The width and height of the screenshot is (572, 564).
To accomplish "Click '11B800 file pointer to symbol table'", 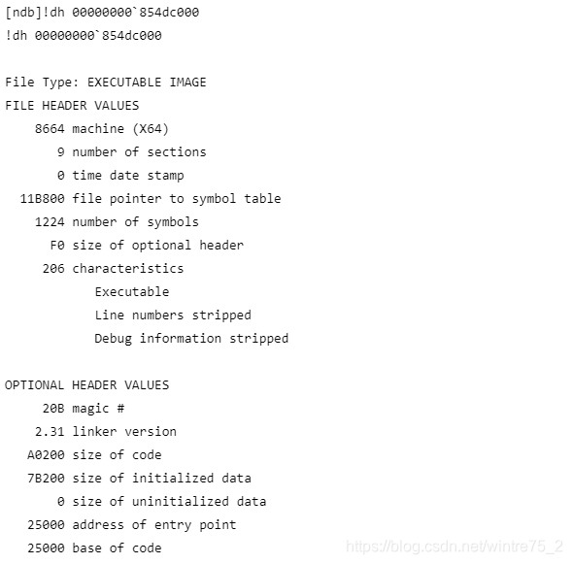I will [151, 199].
